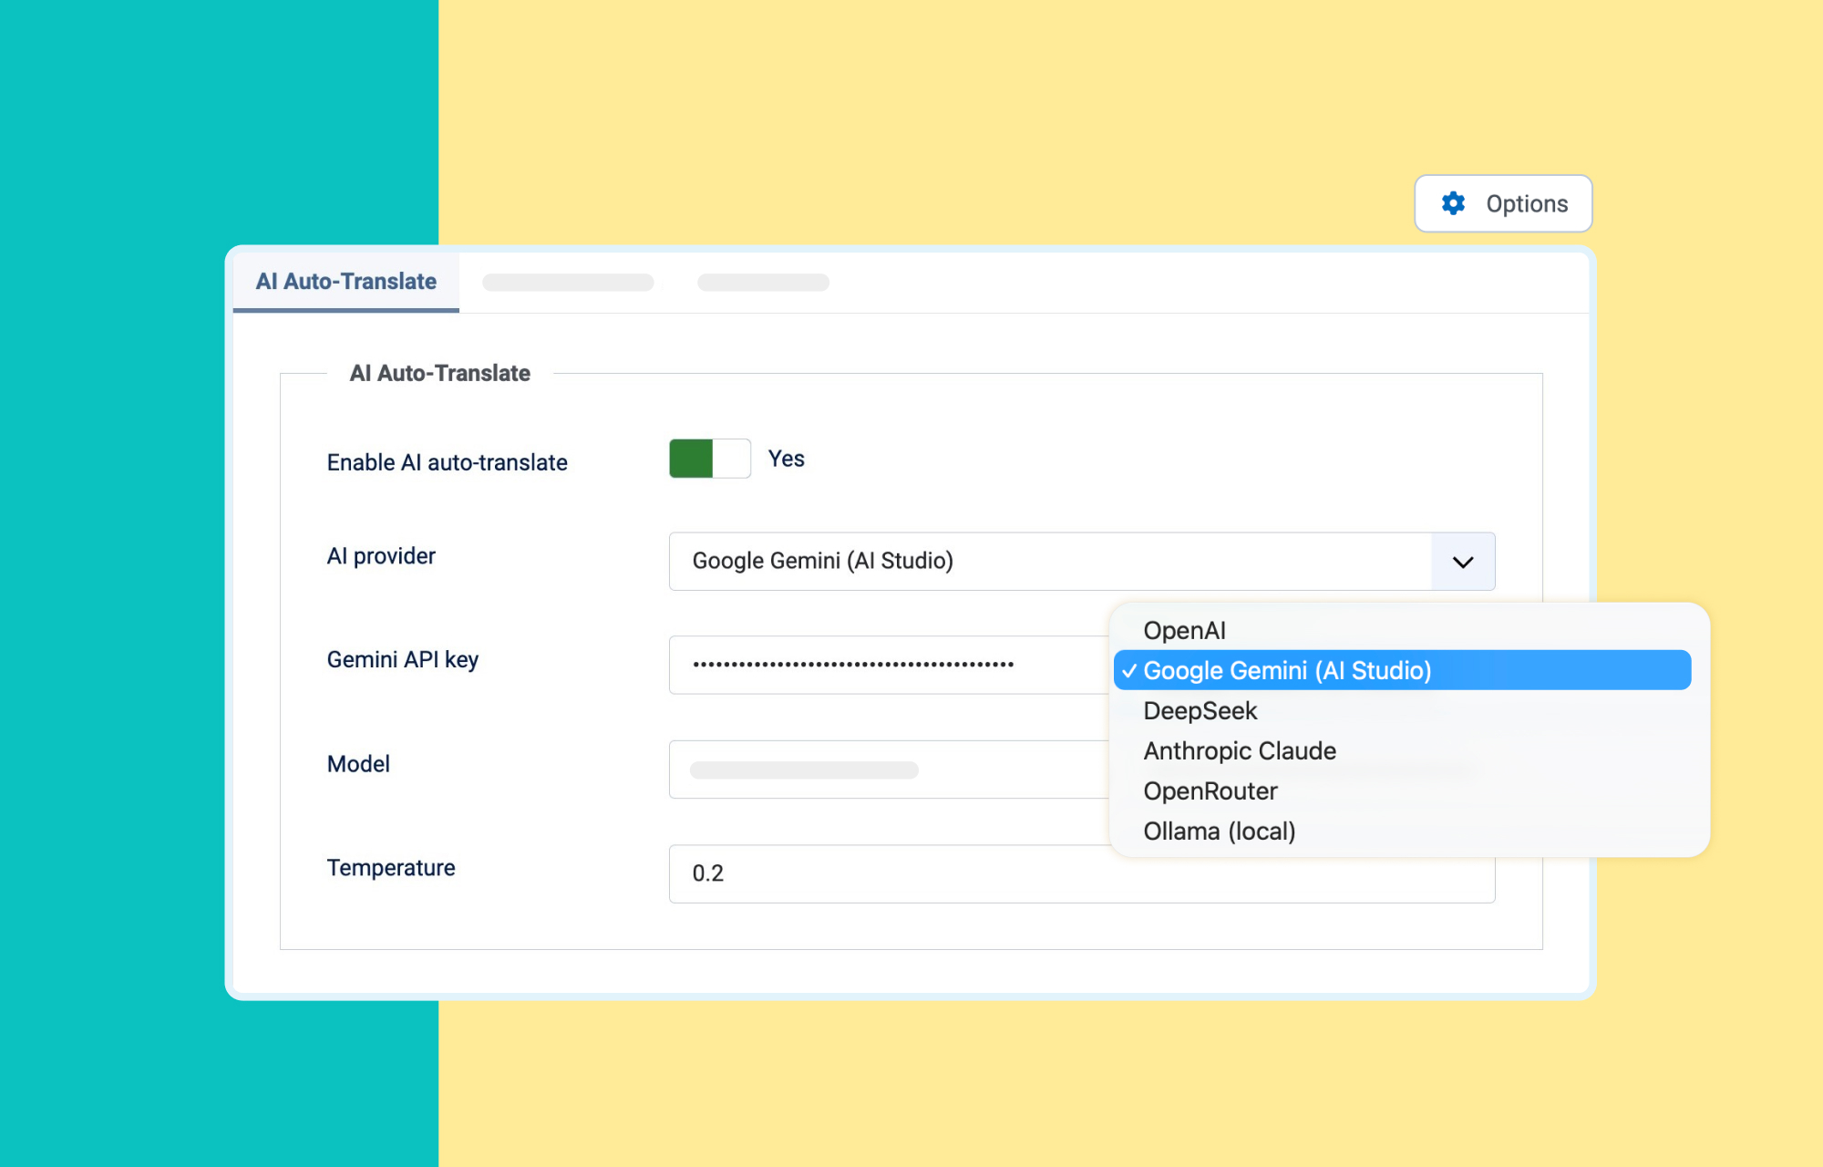Image resolution: width=1823 pixels, height=1167 pixels.
Task: Switch to the AI Auto-Translate tab
Action: point(346,282)
